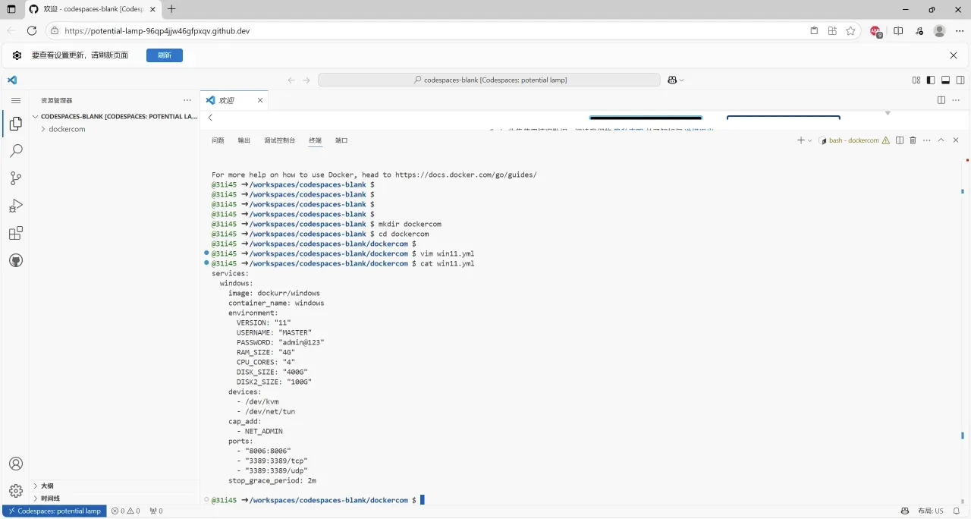
Task: Open the errors and warnings status item
Action: (x=126, y=511)
